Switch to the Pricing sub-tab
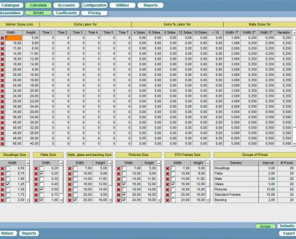296x239 pixels. (x=94, y=13)
